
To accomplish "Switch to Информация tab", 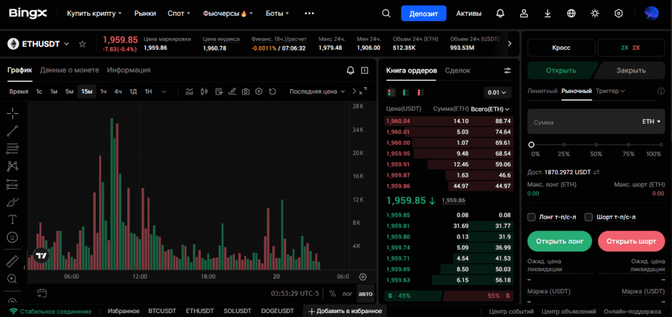I will tap(129, 69).
